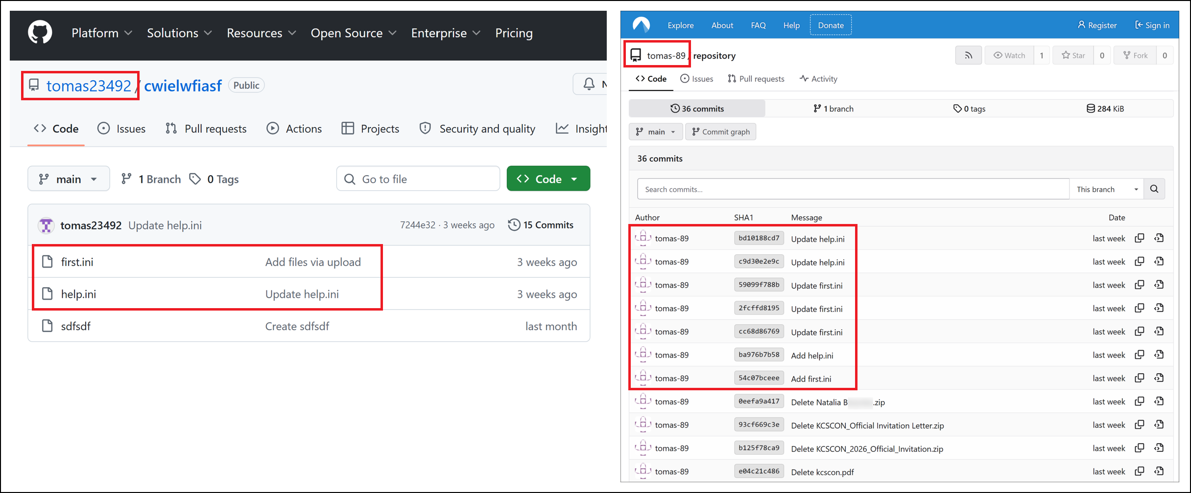Browse source at commit 2fcffd8195
The width and height of the screenshot is (1191, 493).
click(1159, 308)
